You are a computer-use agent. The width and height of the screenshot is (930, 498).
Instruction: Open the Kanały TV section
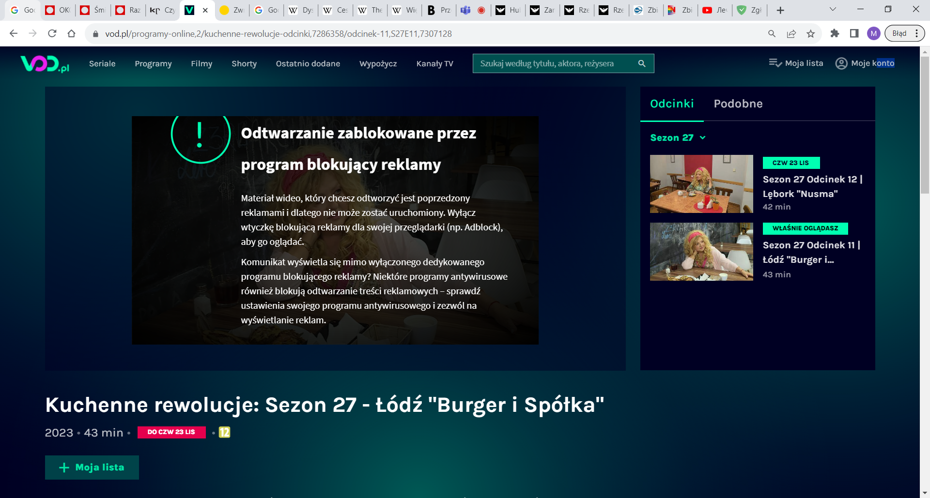click(434, 63)
